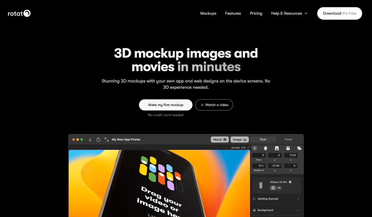Switch to the Style tab
This screenshot has width=372, height=217.
coord(263,140)
